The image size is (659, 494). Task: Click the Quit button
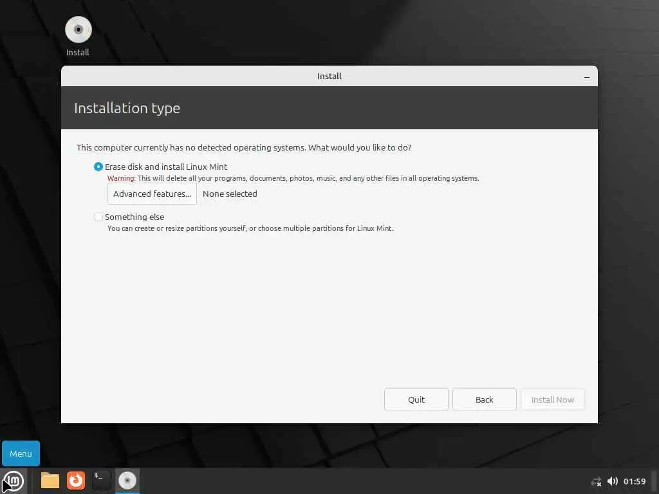pos(416,399)
